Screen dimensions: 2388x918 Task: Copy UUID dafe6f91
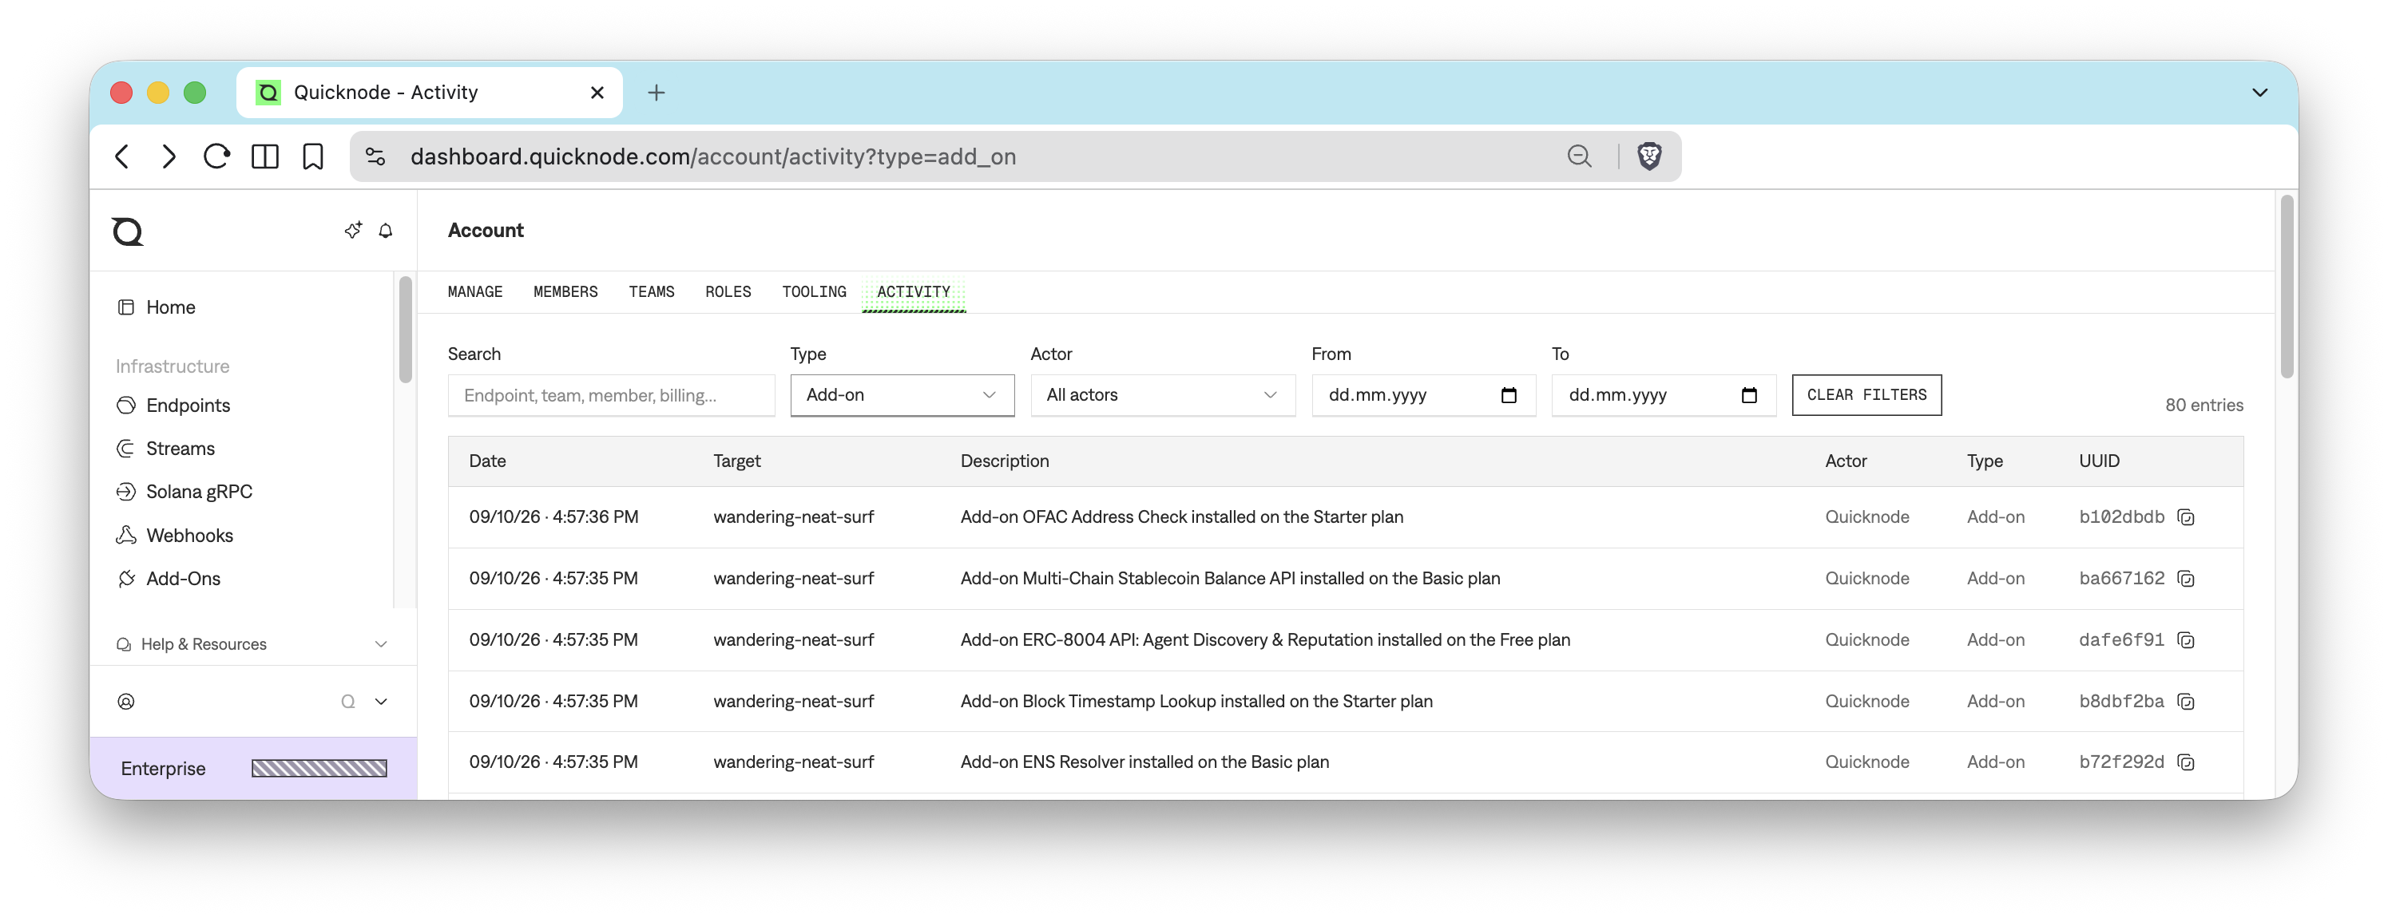click(x=2186, y=640)
